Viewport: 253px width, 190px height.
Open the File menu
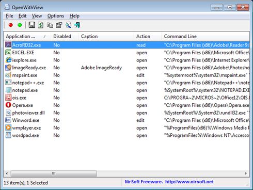pos(9,16)
